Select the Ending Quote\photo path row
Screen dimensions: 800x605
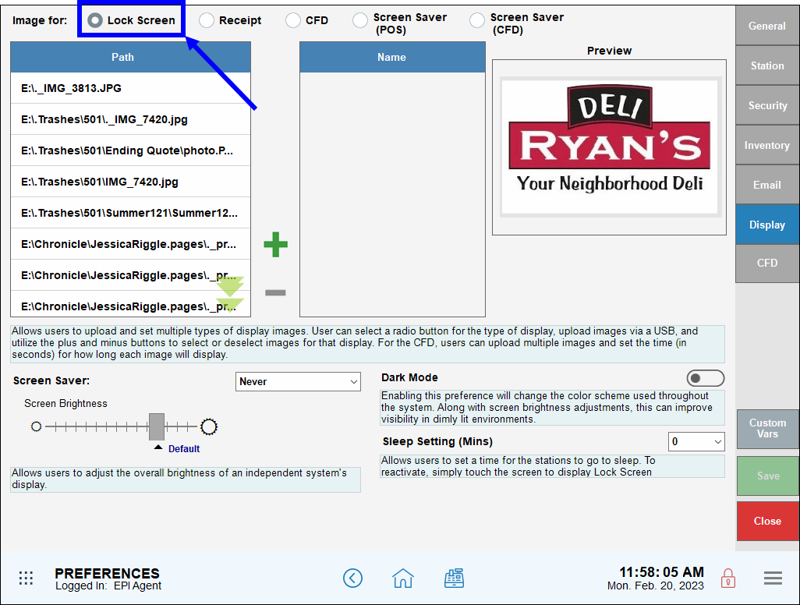click(x=131, y=150)
